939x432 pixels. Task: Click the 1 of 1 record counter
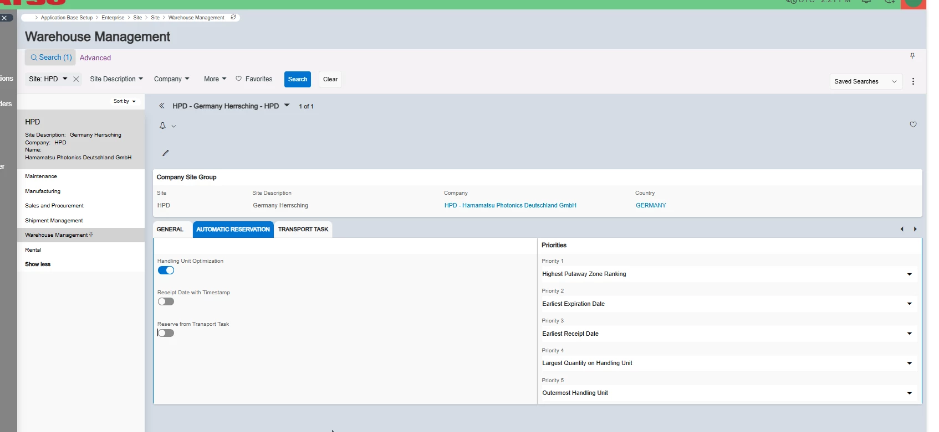[307, 106]
